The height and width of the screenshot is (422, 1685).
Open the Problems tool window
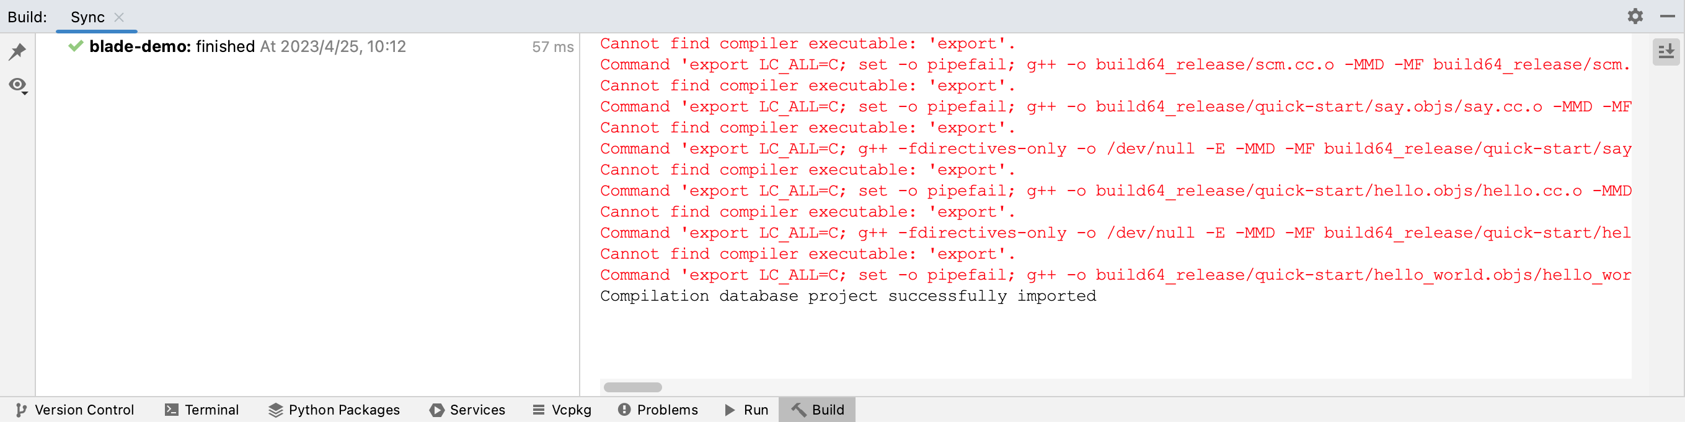(x=658, y=410)
